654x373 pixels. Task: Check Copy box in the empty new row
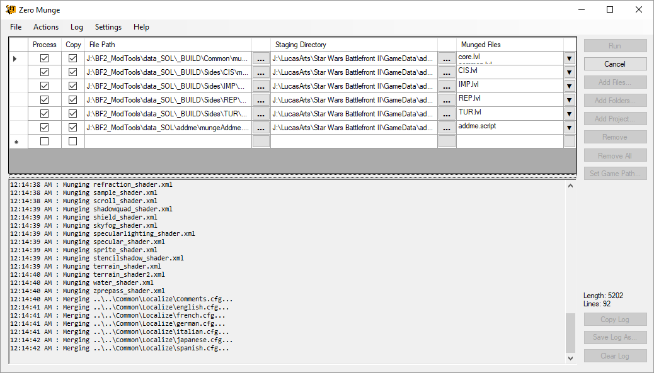(72, 142)
